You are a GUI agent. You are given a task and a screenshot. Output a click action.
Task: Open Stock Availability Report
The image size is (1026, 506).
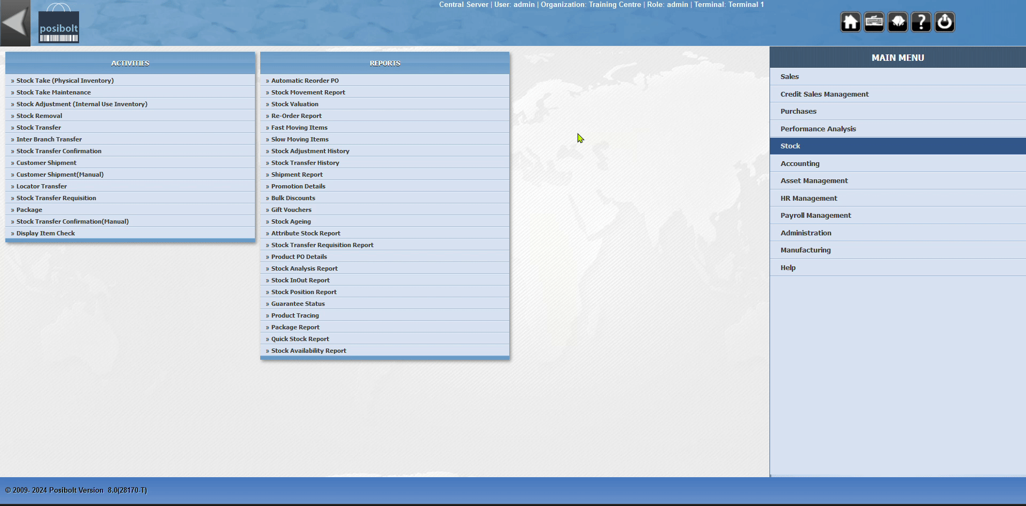tap(385, 351)
